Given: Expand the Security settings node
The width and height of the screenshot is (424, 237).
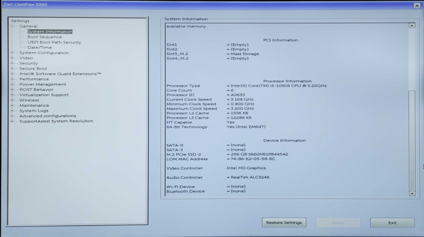Looking at the screenshot, I should 12,63.
